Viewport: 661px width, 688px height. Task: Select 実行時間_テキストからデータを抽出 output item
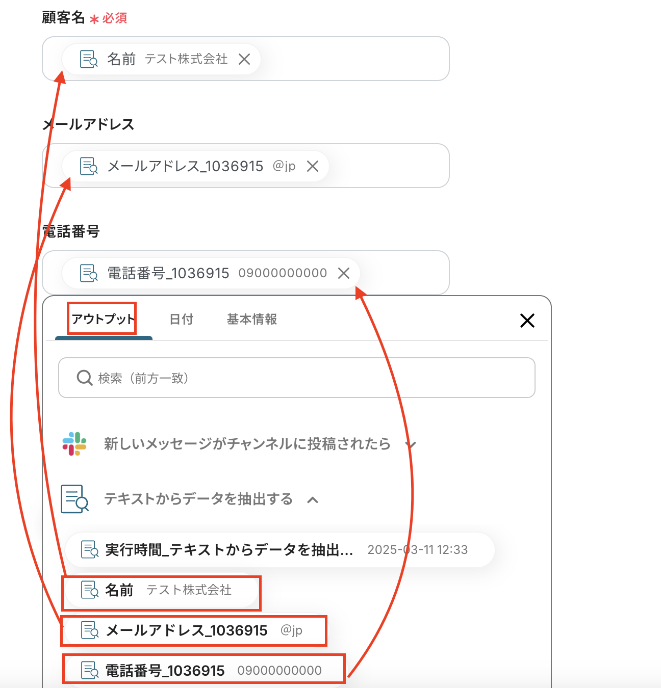coord(279,550)
